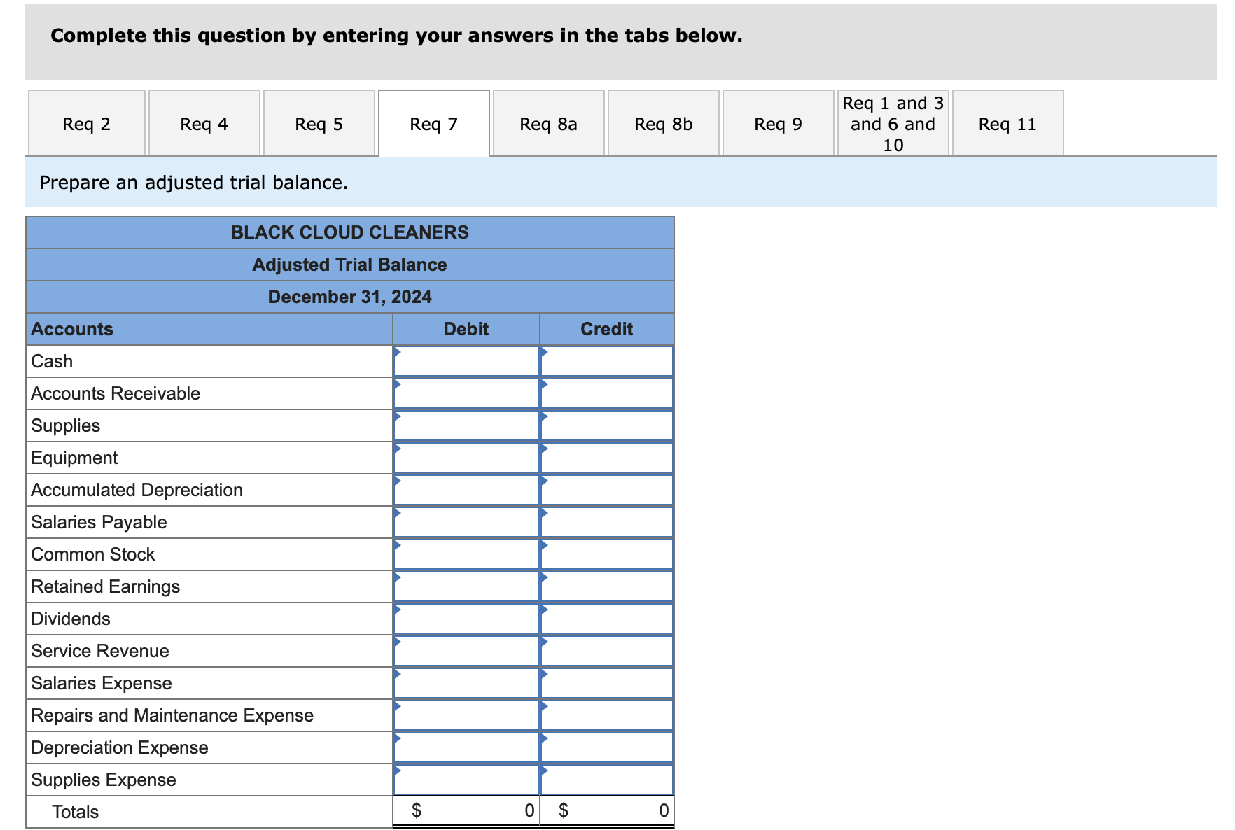Viewport: 1235px width, 830px height.
Task: Select the Accounts Receivable credit cell
Action: click(x=607, y=393)
